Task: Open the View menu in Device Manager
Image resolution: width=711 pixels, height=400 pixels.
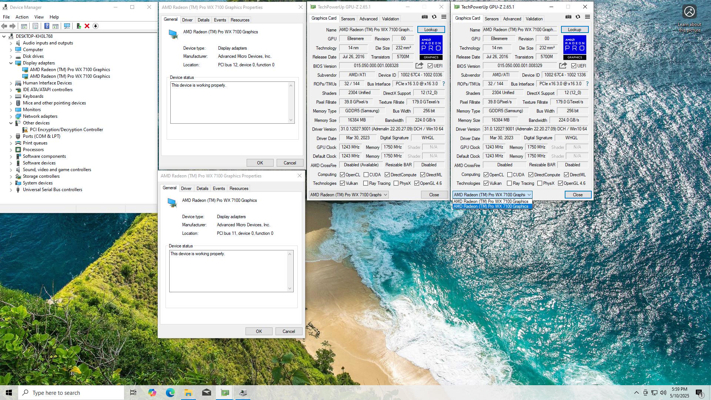Action: click(x=39, y=17)
